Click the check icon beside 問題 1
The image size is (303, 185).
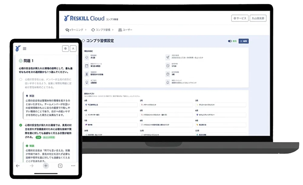click(x=21, y=61)
